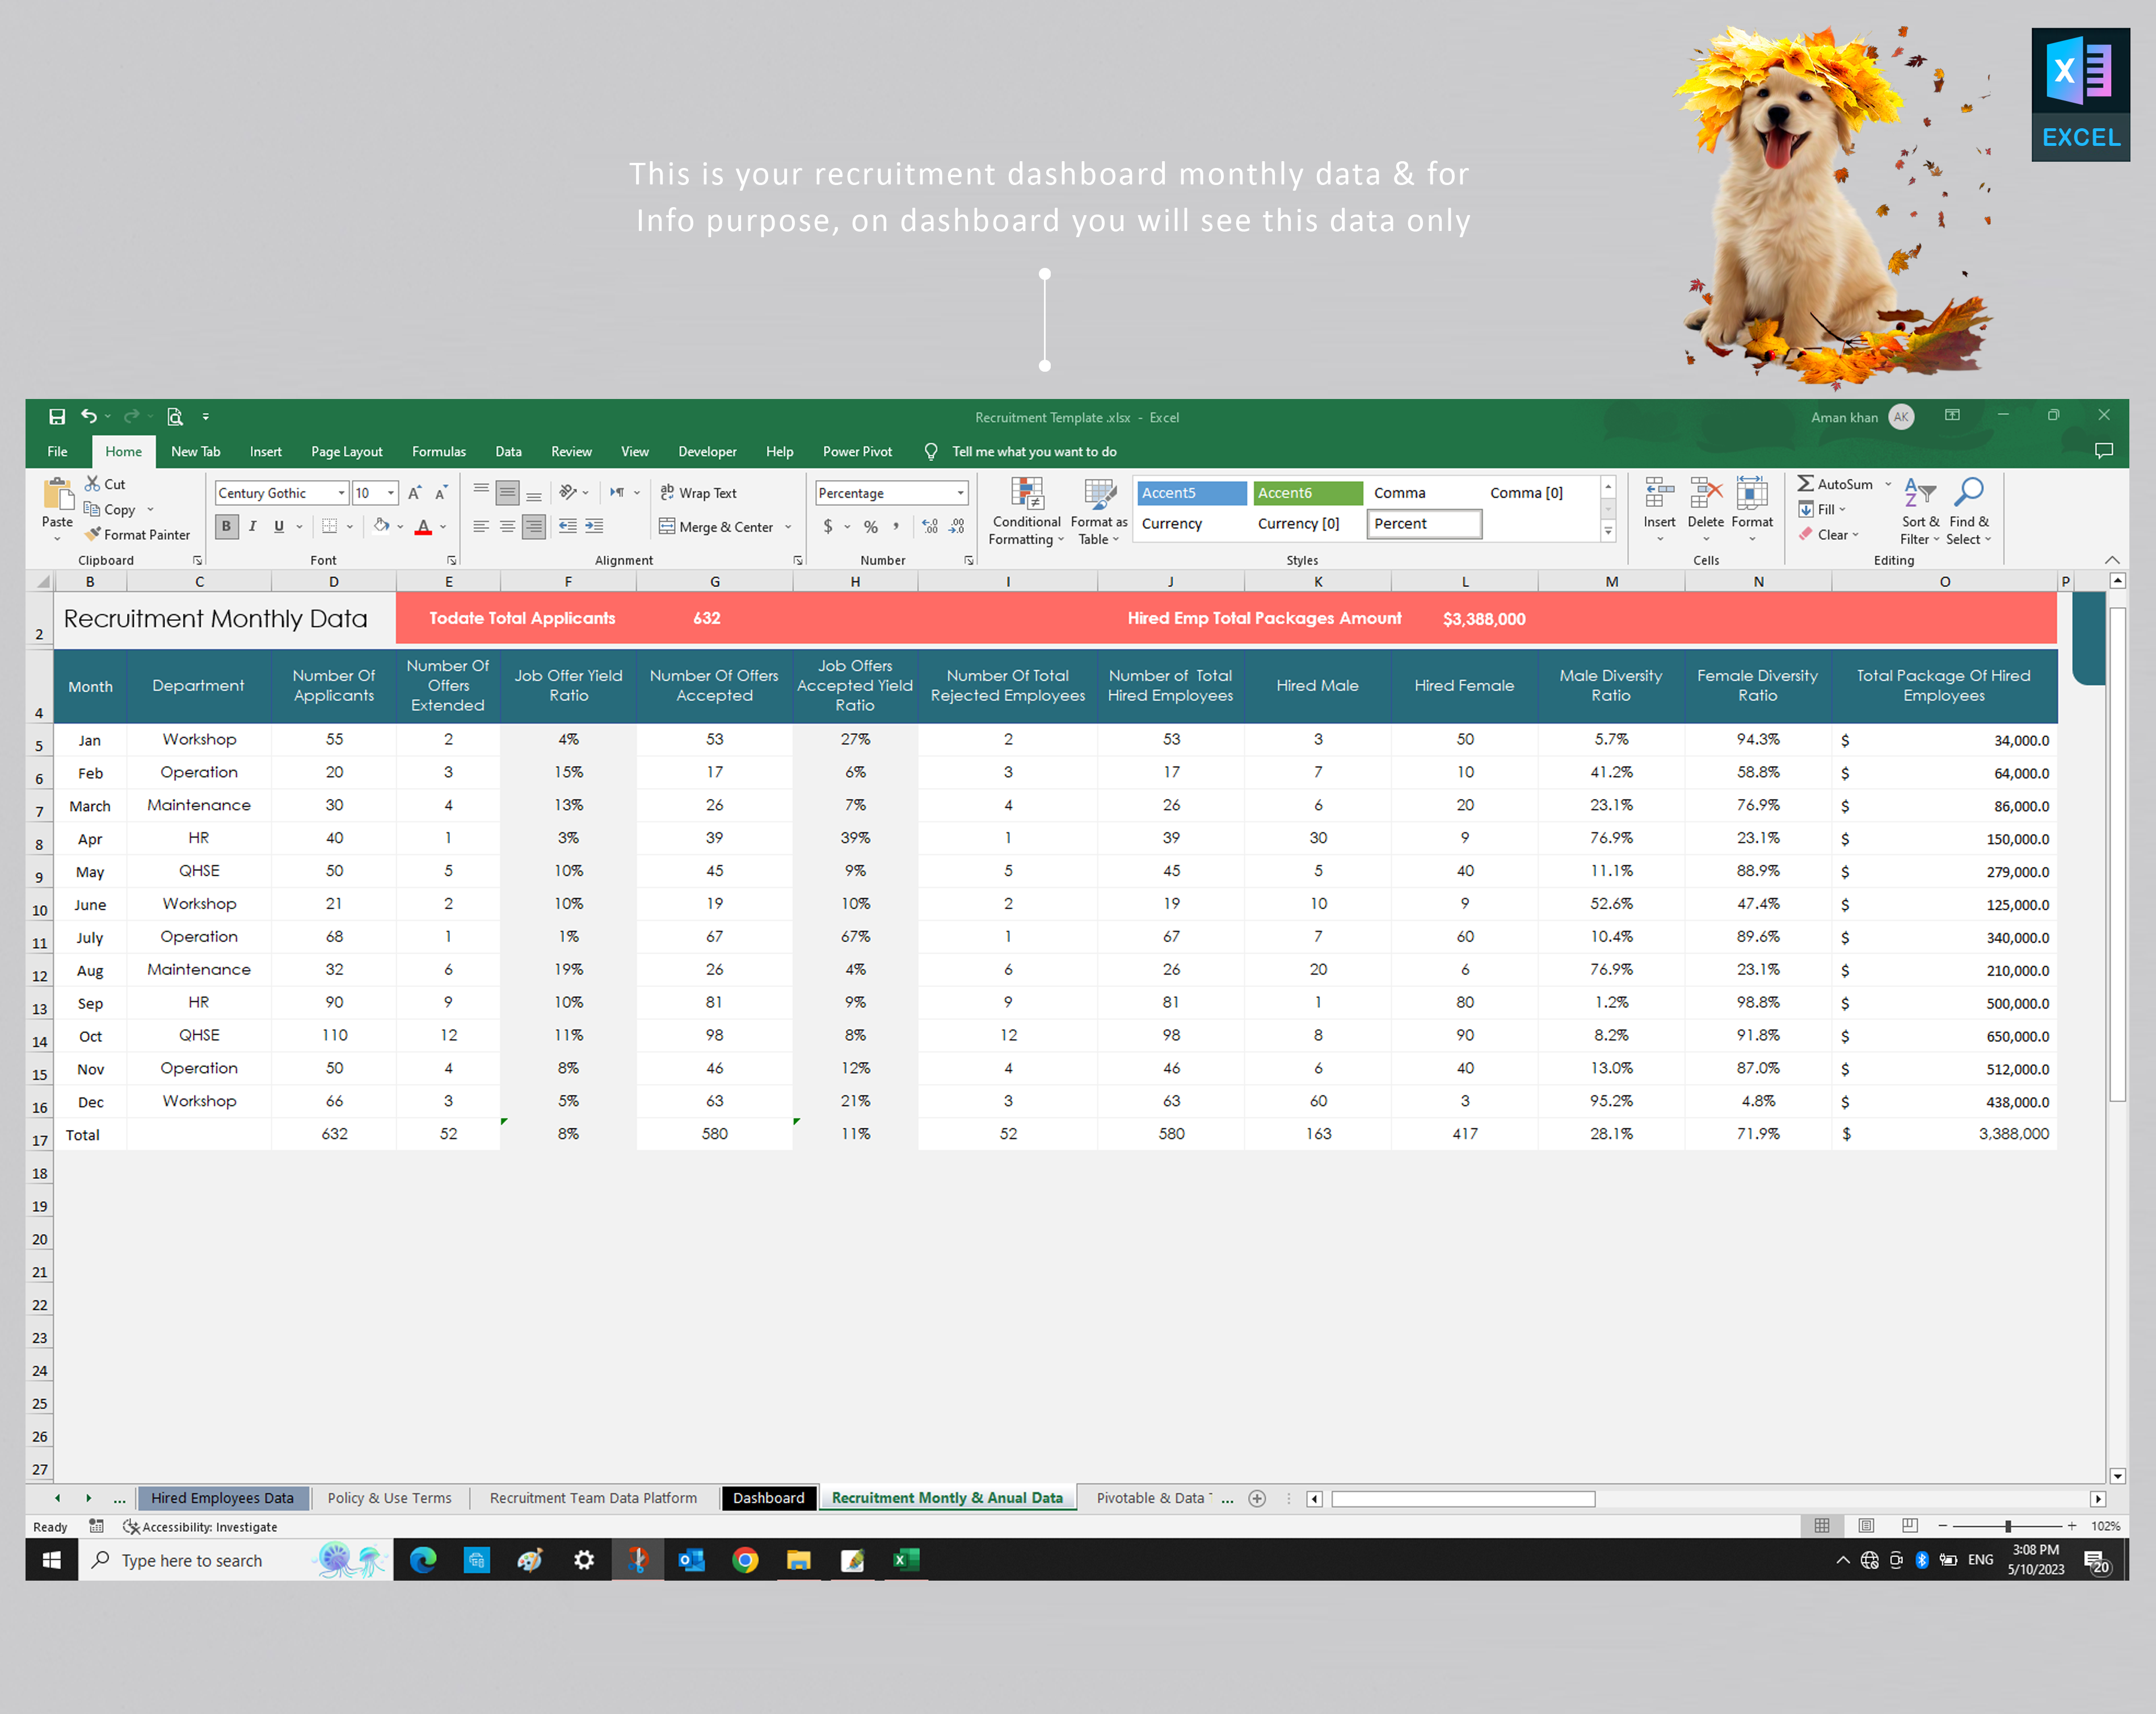Increase font size with the large A icon
This screenshot has height=1714, width=2156.
point(414,492)
